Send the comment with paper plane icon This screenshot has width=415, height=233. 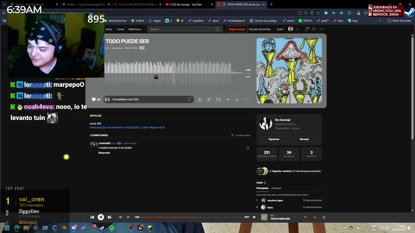[189, 99]
